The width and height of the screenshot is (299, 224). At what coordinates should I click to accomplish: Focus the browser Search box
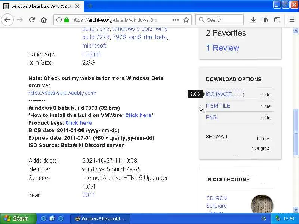coord(219,20)
